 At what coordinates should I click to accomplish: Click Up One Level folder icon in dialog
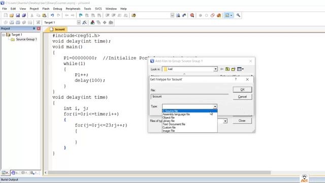[227, 69]
